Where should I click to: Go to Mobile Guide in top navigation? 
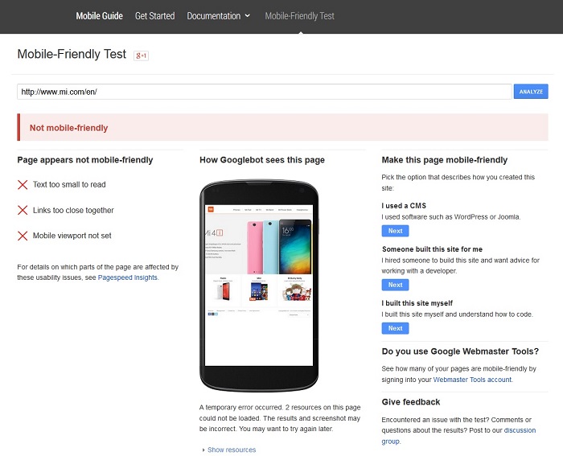[x=99, y=16]
